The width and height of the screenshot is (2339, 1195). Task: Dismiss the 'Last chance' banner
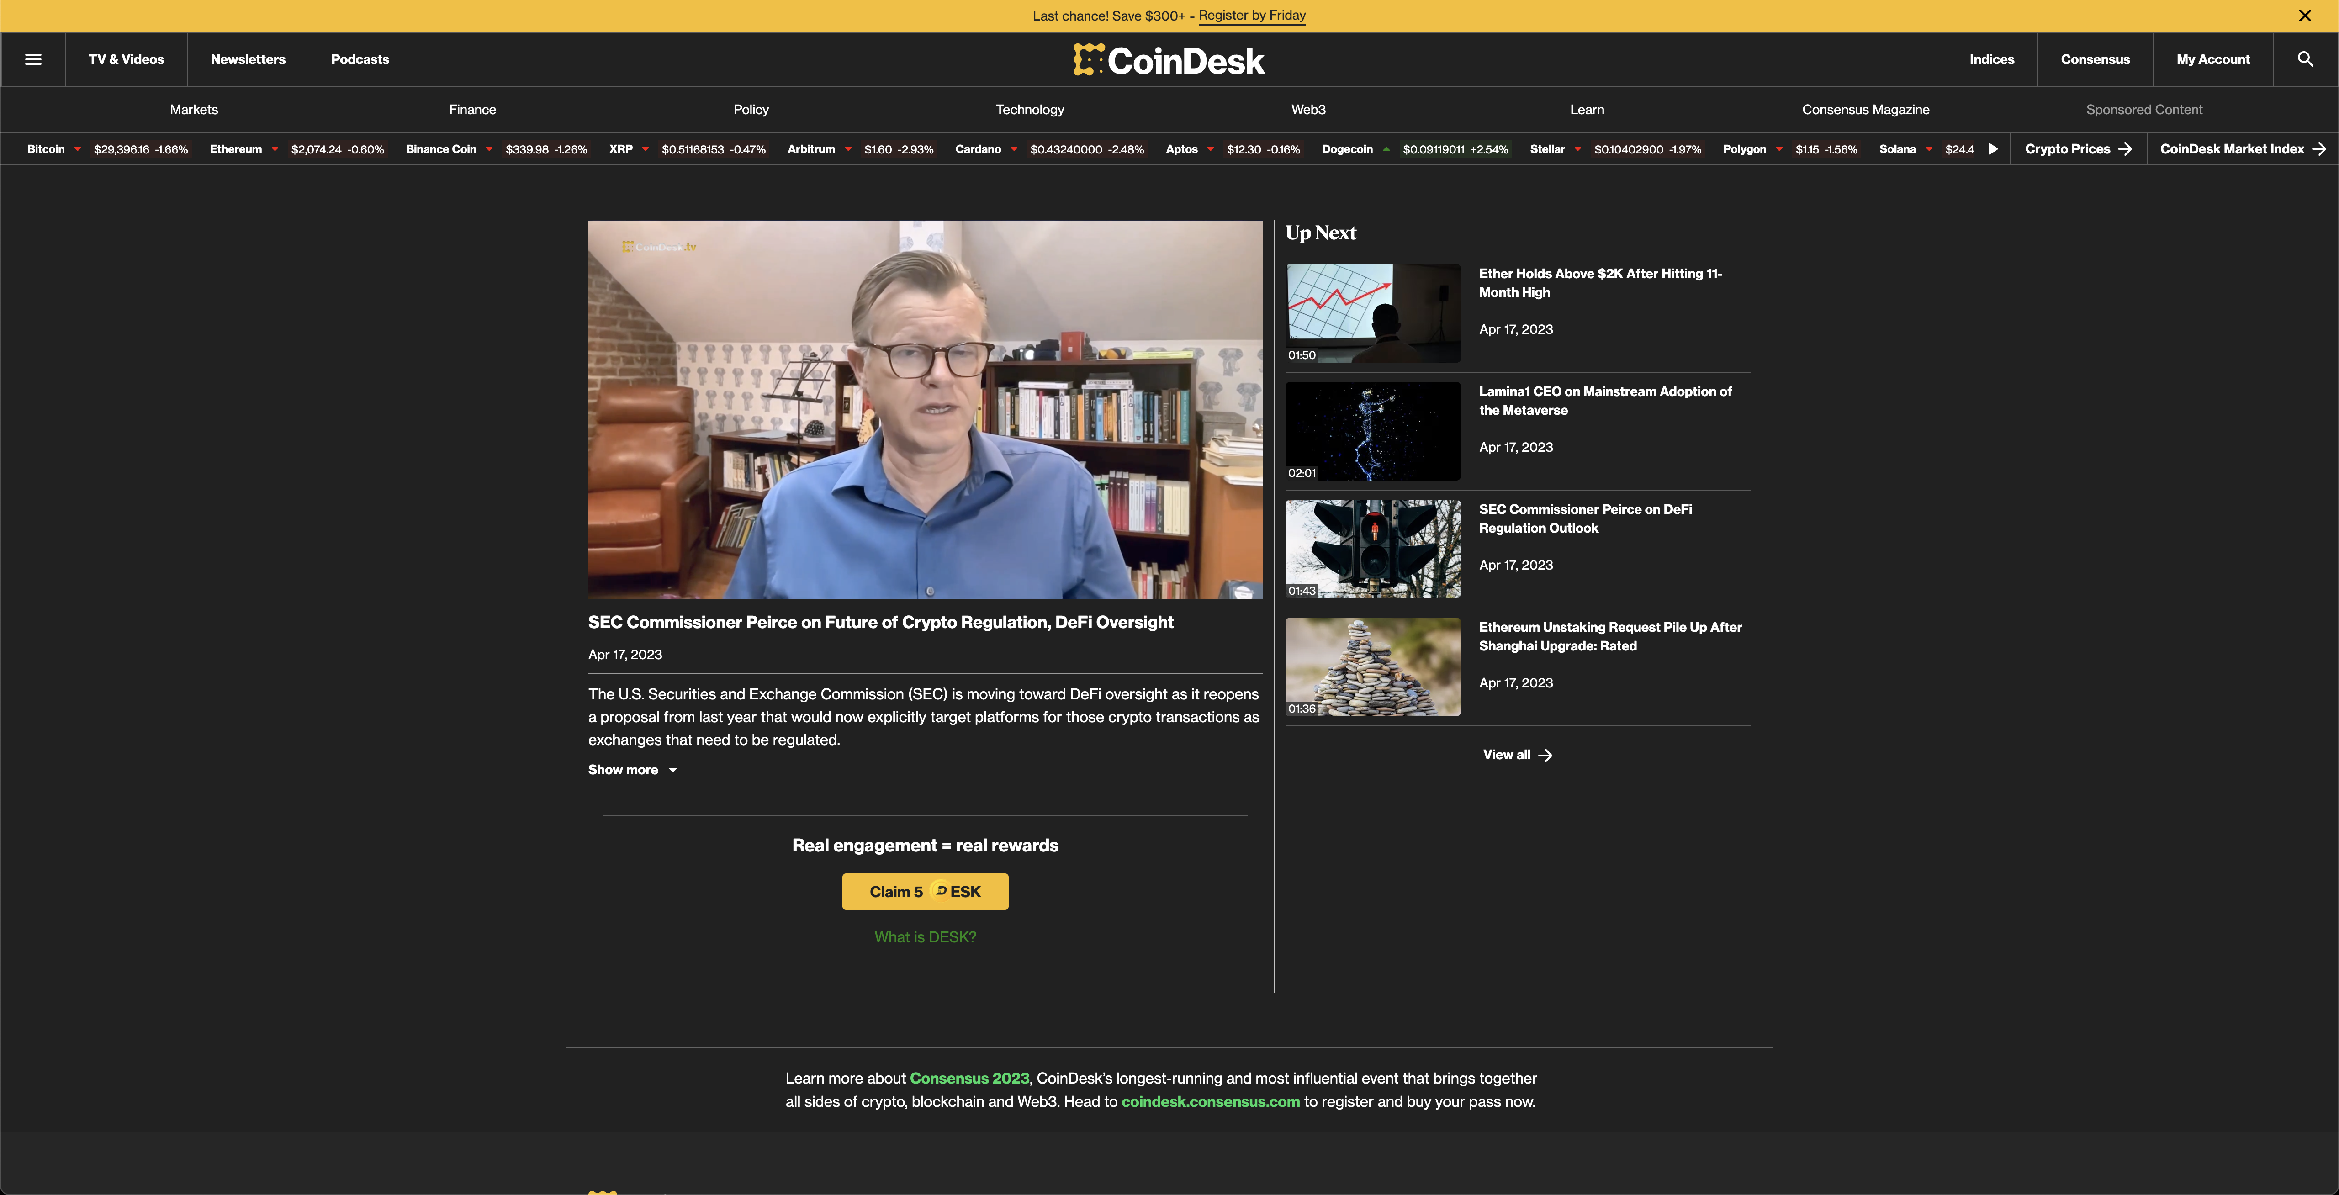(x=2304, y=15)
